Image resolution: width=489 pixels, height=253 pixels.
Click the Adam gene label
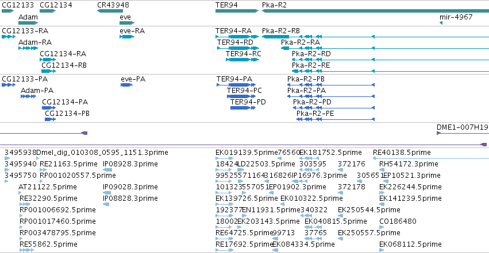28,17
